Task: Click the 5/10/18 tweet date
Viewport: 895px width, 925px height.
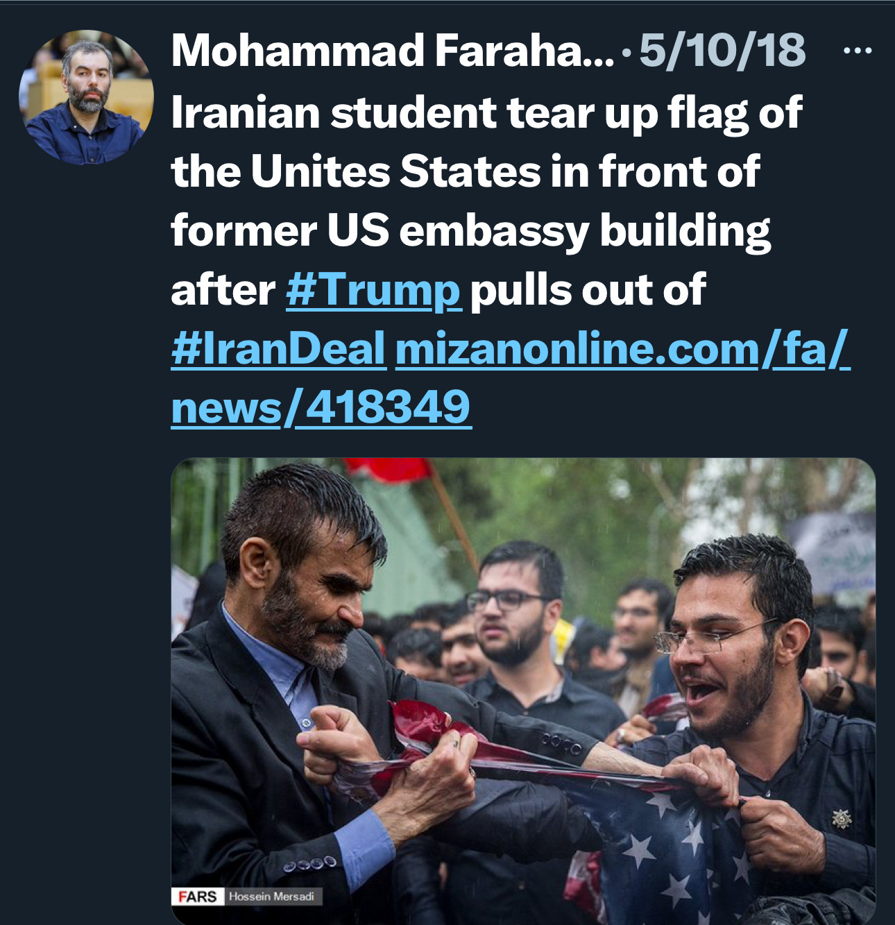Action: tap(722, 51)
